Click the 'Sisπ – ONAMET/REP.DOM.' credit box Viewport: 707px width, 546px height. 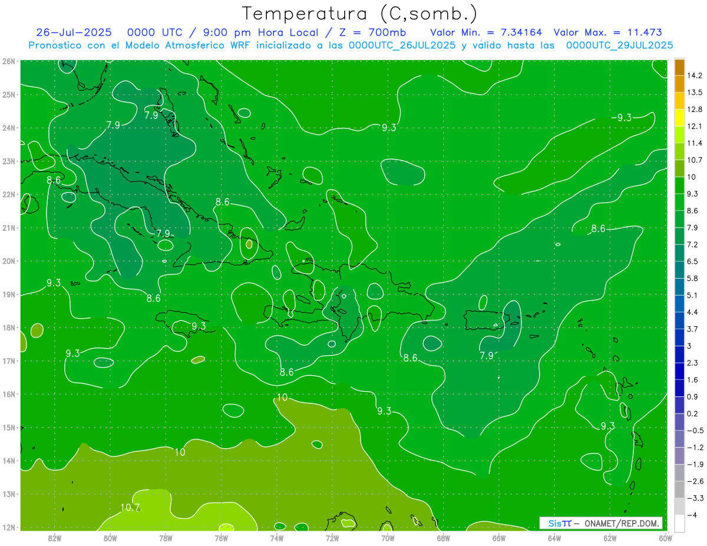point(600,523)
